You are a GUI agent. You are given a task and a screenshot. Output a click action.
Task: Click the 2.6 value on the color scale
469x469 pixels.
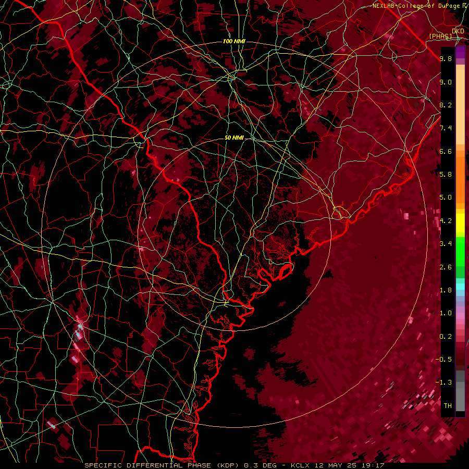pyautogui.click(x=446, y=267)
